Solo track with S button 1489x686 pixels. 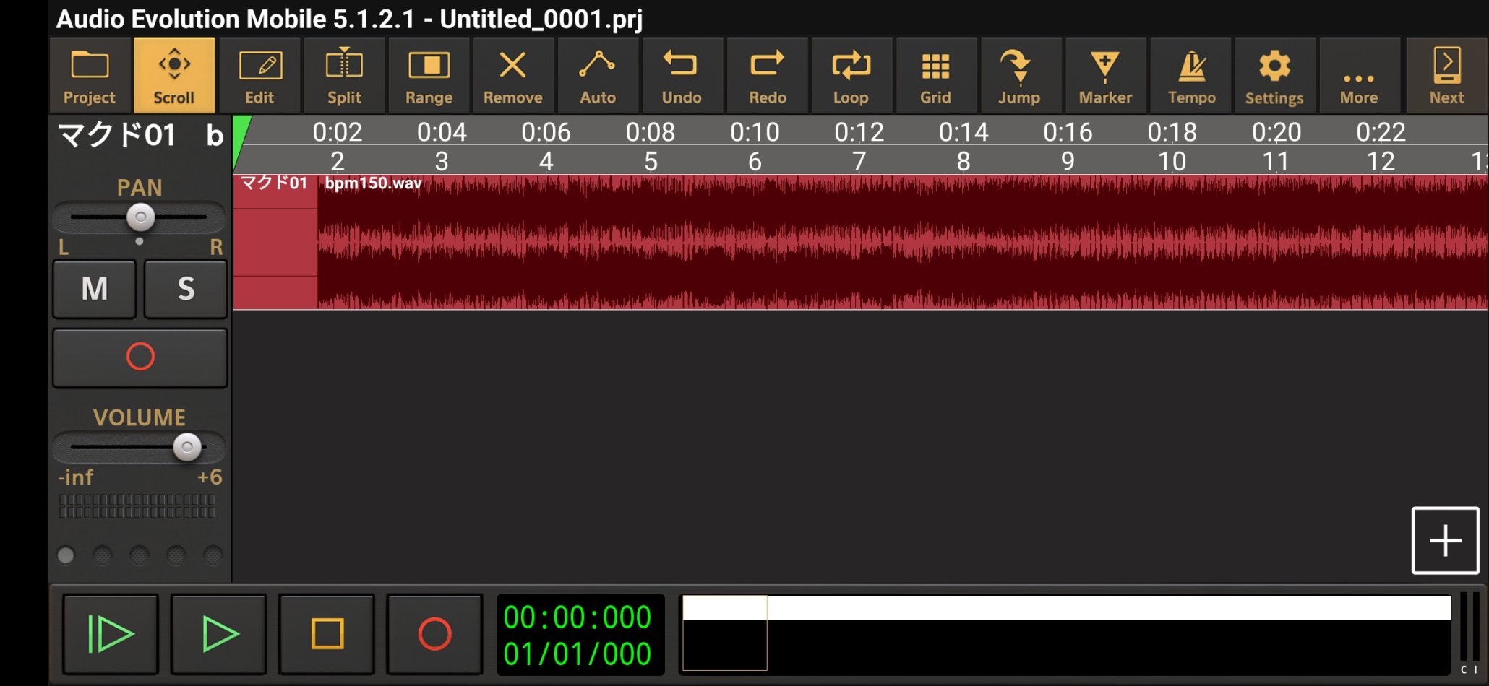click(186, 289)
